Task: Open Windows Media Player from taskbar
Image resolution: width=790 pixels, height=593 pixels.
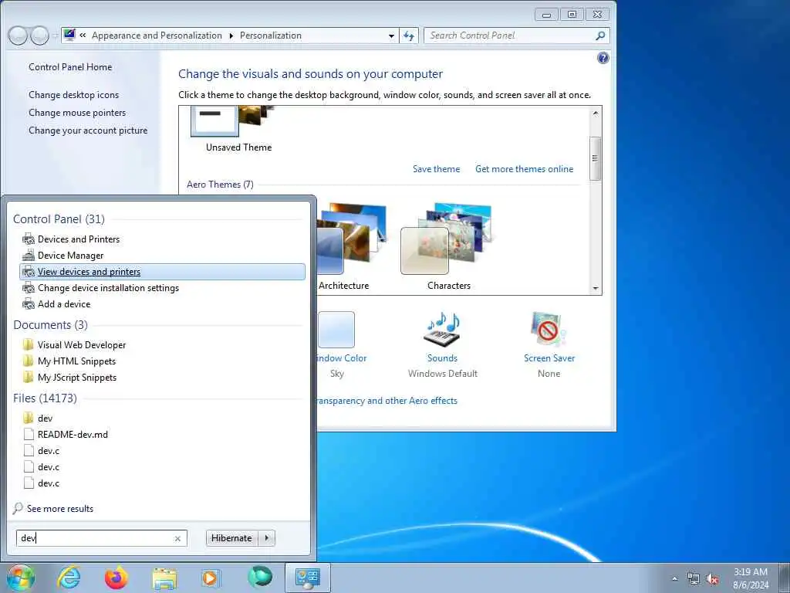Action: [210, 578]
